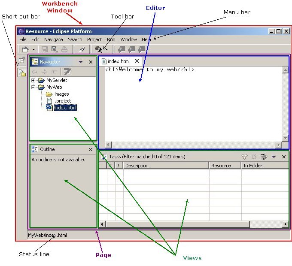This screenshot has width=292, height=266.
Task: Switch to the index.html editor tab
Action: pos(118,61)
